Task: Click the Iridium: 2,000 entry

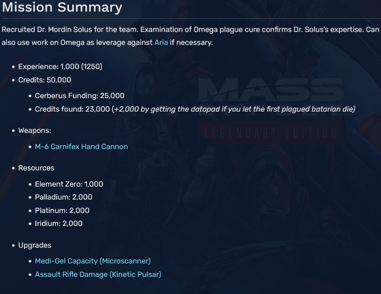Action: point(59,223)
